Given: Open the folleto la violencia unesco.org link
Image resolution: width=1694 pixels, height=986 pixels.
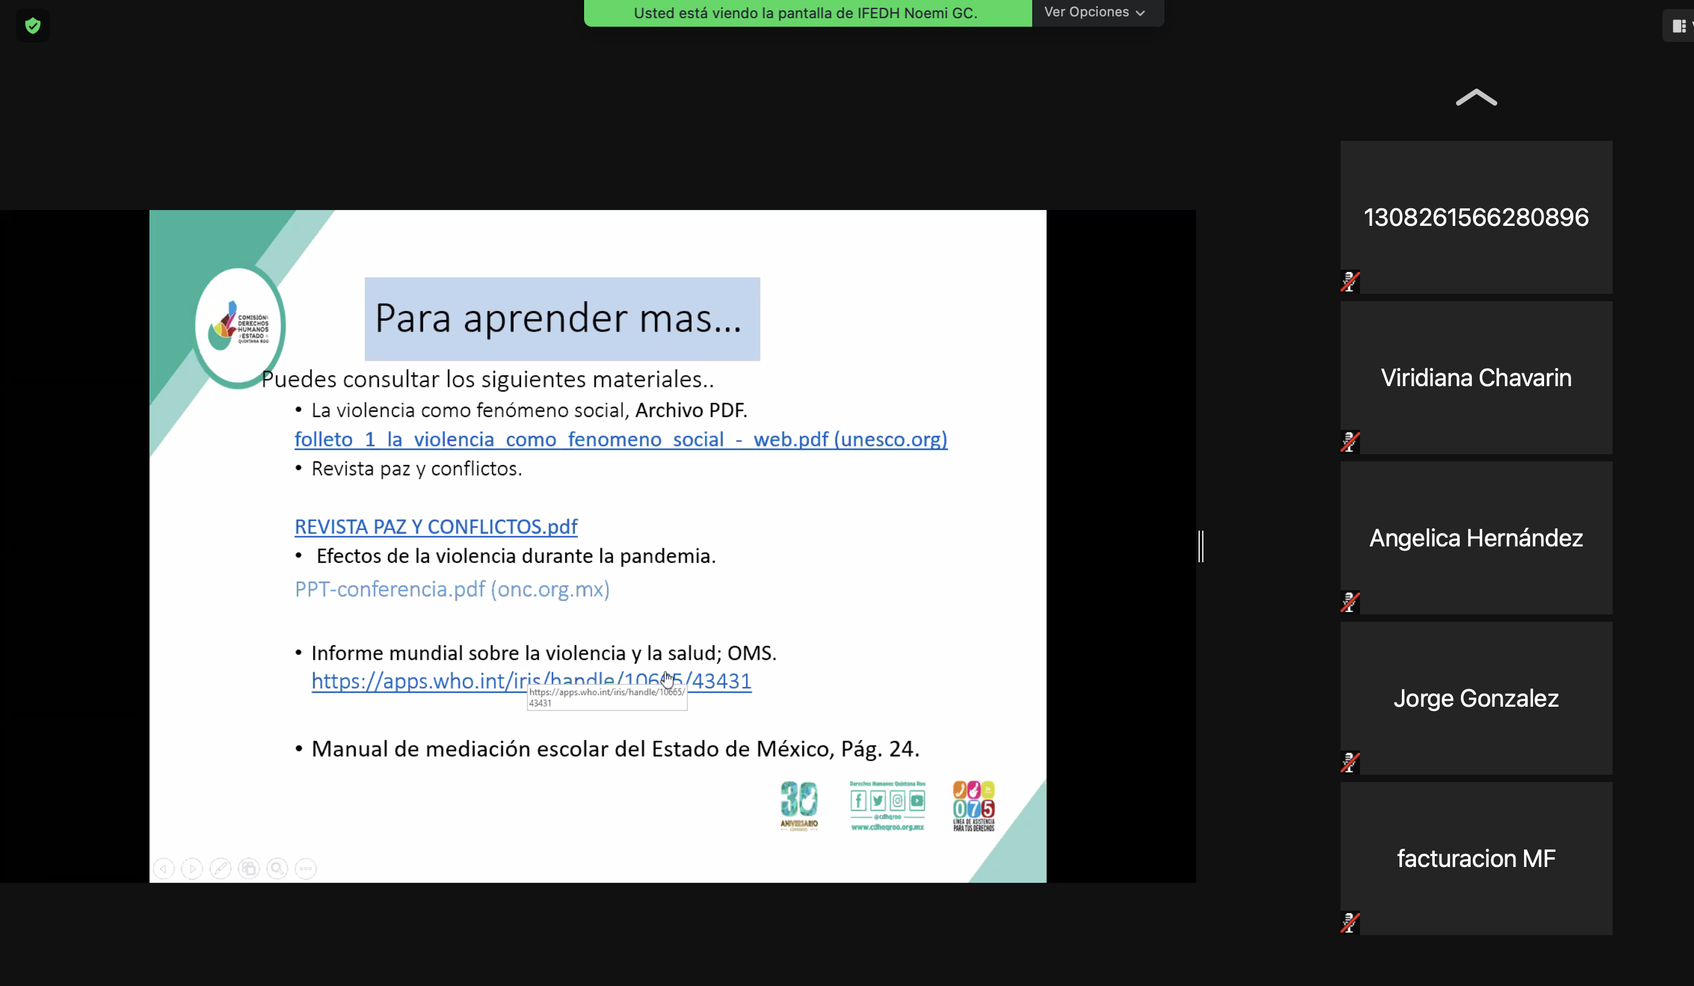Looking at the screenshot, I should coord(621,439).
